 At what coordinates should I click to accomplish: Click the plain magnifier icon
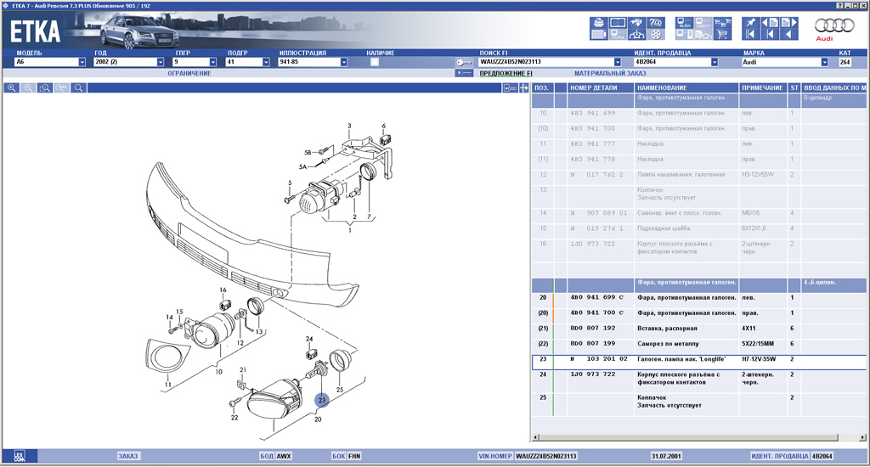click(79, 88)
